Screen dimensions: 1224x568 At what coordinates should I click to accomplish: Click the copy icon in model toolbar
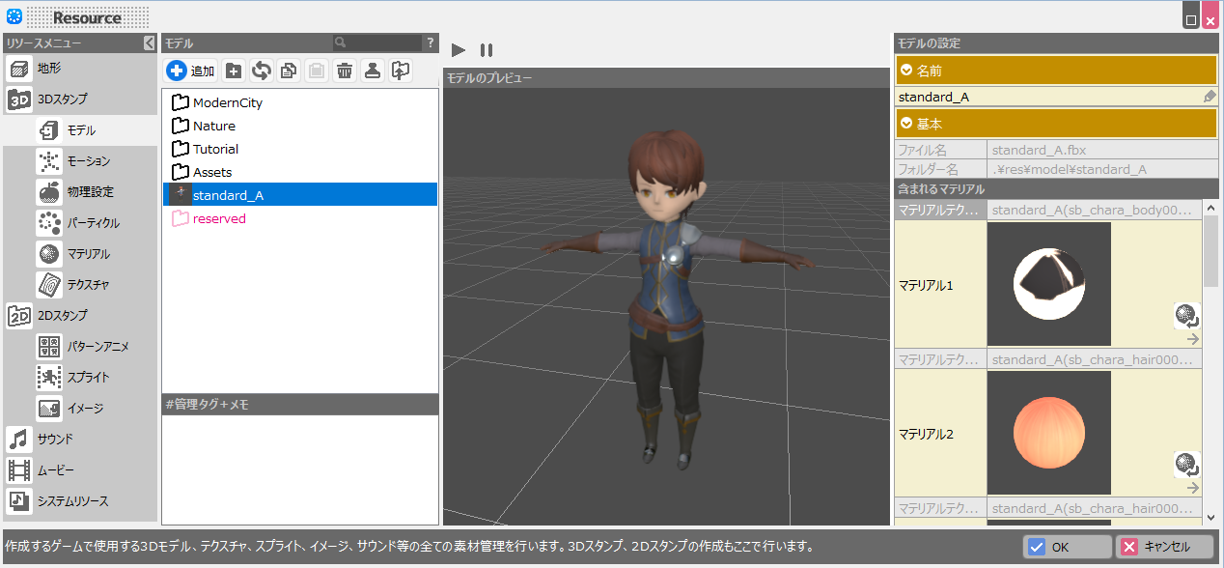pyautogui.click(x=288, y=71)
